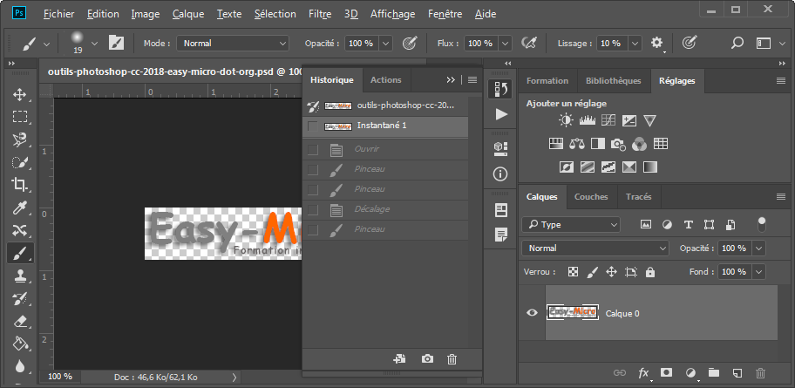
Task: Click the Calque 0 layer thumbnail
Action: (573, 312)
